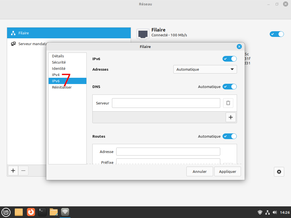Turn off automatic DNS toggle
The width and height of the screenshot is (291, 218).
pyautogui.click(x=230, y=87)
